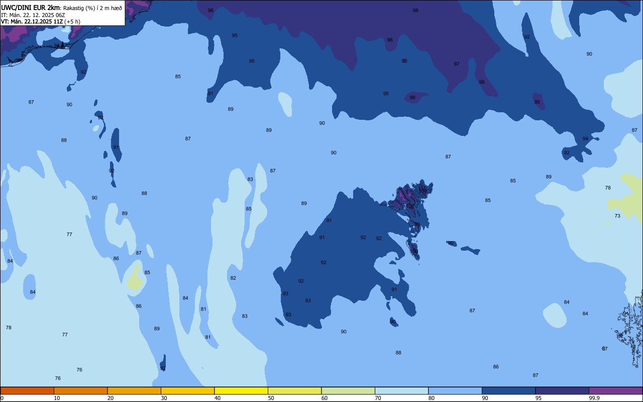
Task: Choose the pale blue 70–80 legend segment
Action: tap(401, 390)
